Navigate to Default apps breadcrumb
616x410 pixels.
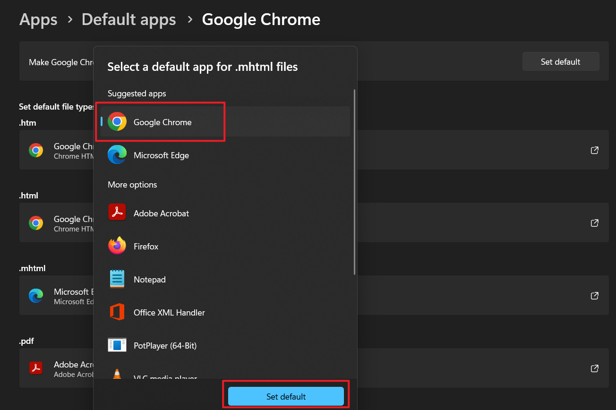point(128,20)
